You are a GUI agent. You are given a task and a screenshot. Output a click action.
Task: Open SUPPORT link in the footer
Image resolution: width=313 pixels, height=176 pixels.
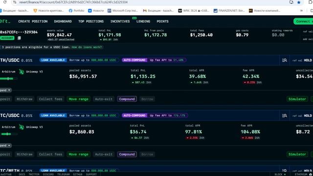pos(91,175)
